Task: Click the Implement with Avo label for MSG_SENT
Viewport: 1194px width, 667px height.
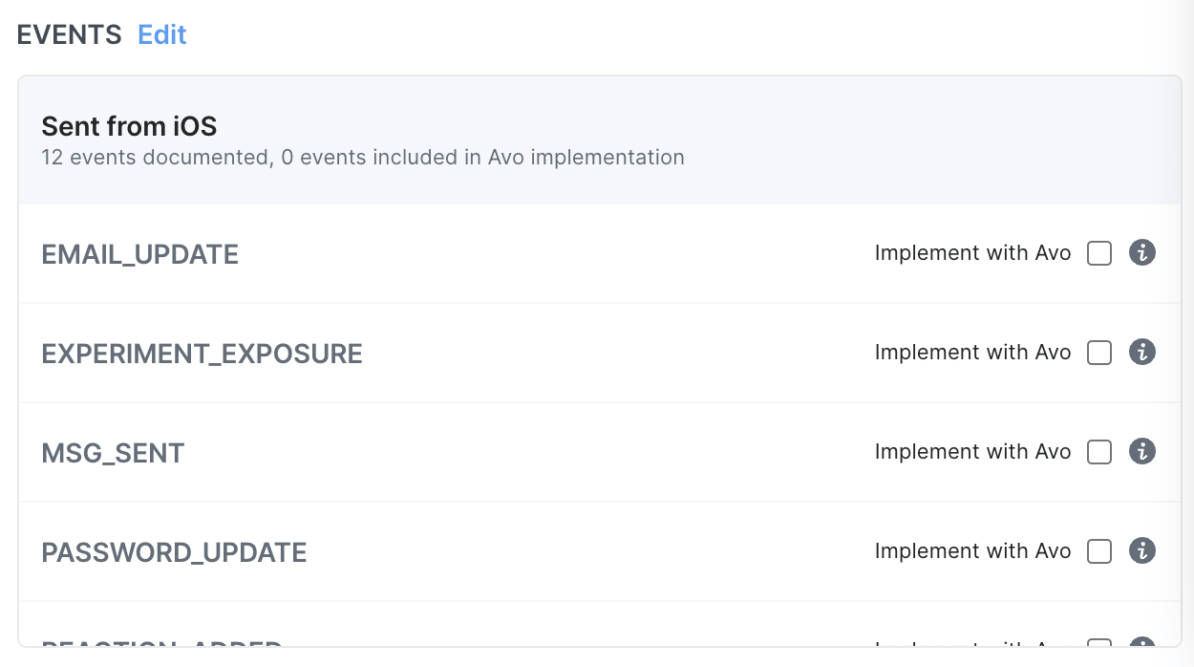Action: (972, 452)
